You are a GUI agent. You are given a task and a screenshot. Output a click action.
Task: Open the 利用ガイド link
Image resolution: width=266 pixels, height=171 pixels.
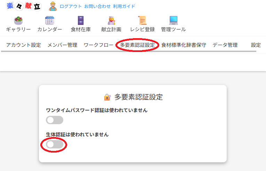(x=124, y=7)
